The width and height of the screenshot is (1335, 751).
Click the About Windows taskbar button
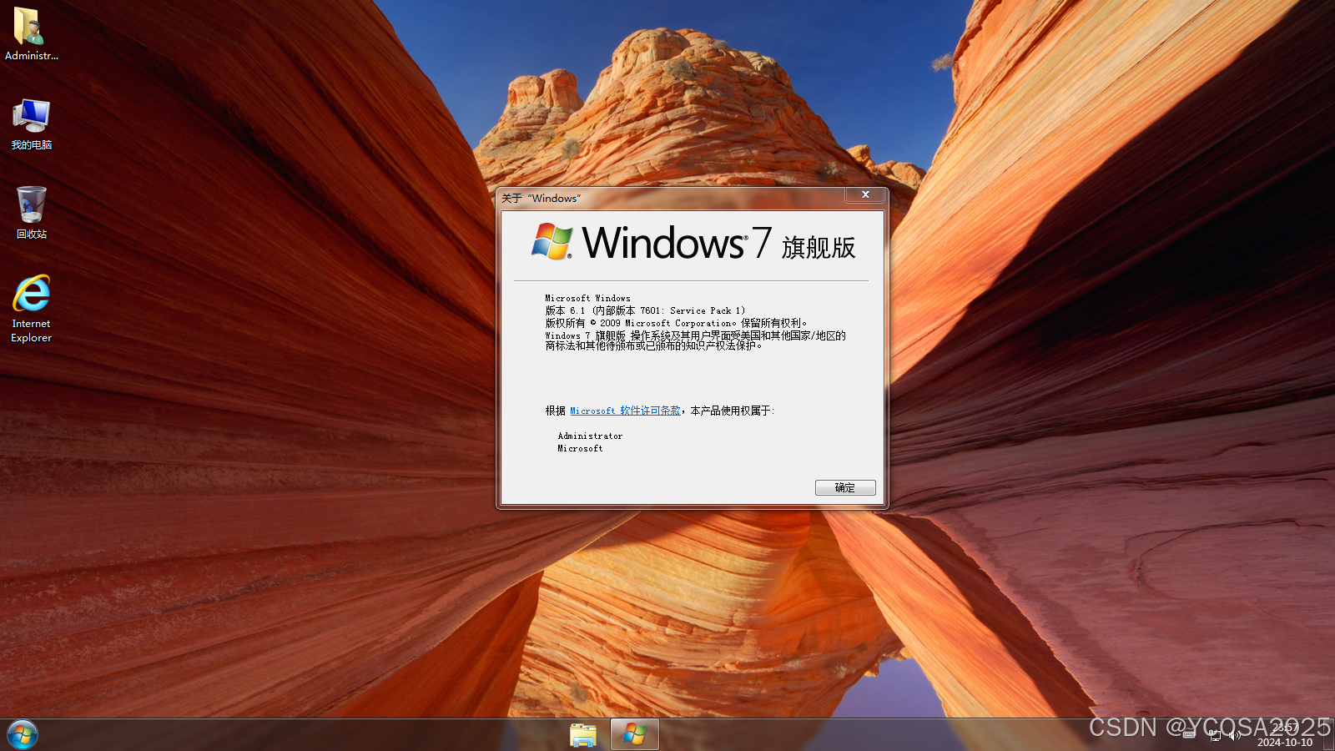pyautogui.click(x=635, y=735)
